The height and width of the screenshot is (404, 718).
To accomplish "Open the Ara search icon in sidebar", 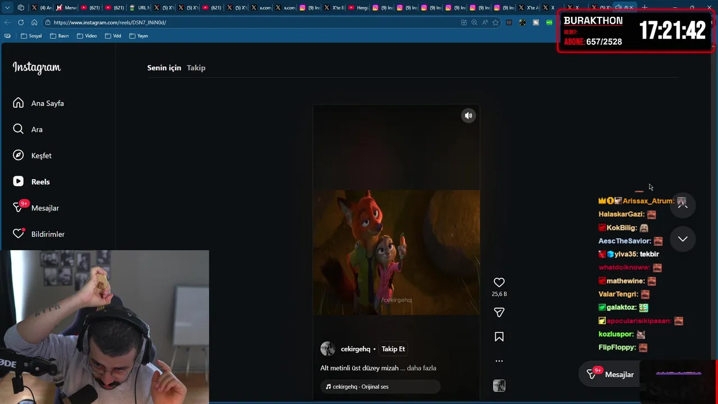I will click(x=19, y=129).
